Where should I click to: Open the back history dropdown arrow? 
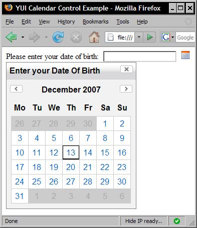click(x=23, y=37)
